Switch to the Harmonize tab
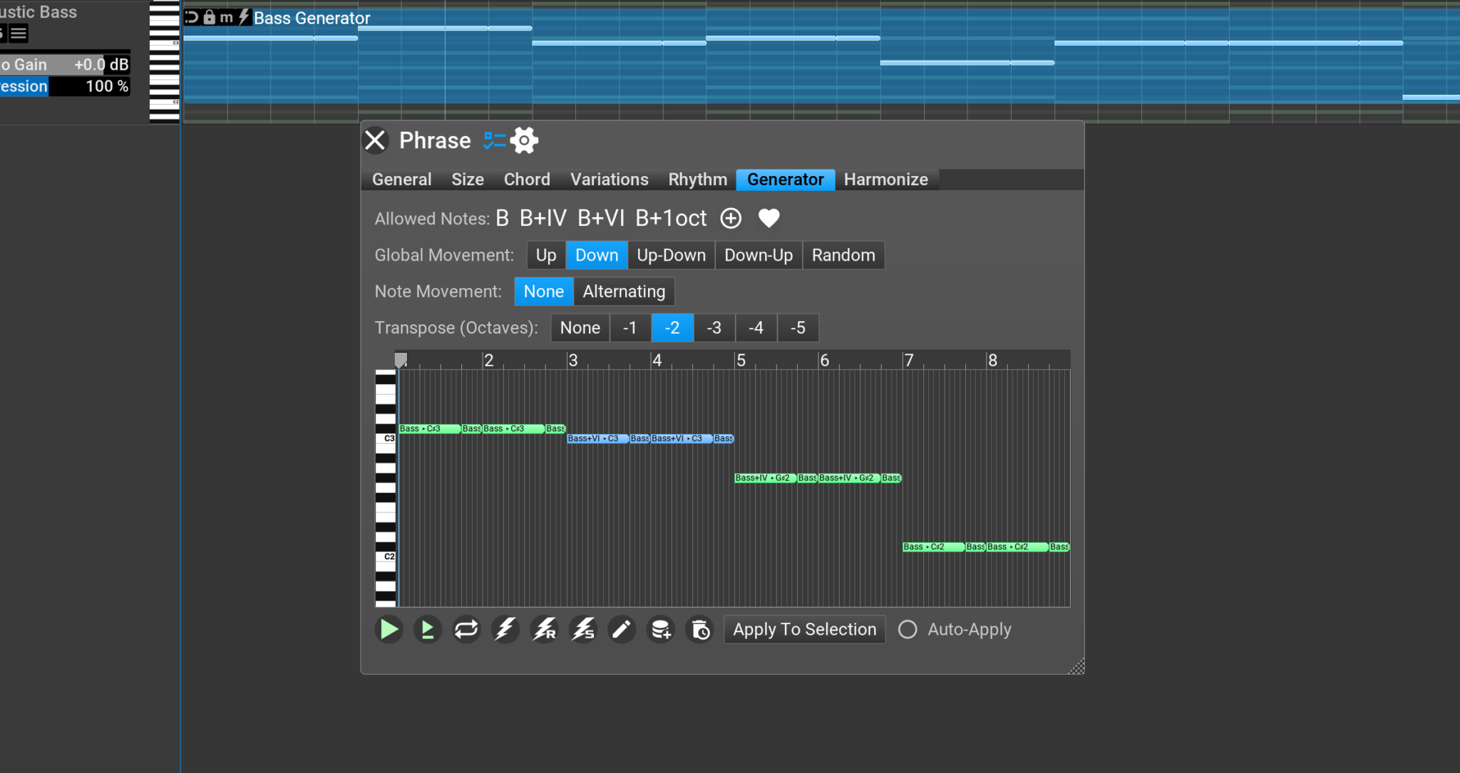Viewport: 1460px width, 773px height. coord(885,179)
